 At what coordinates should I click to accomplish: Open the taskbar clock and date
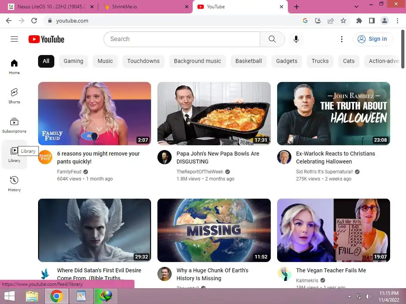[389, 296]
